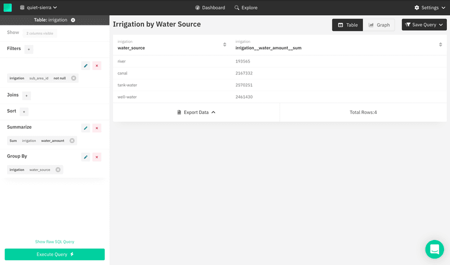Add a new join with plus
Image resolution: width=450 pixels, height=265 pixels.
pos(27,96)
